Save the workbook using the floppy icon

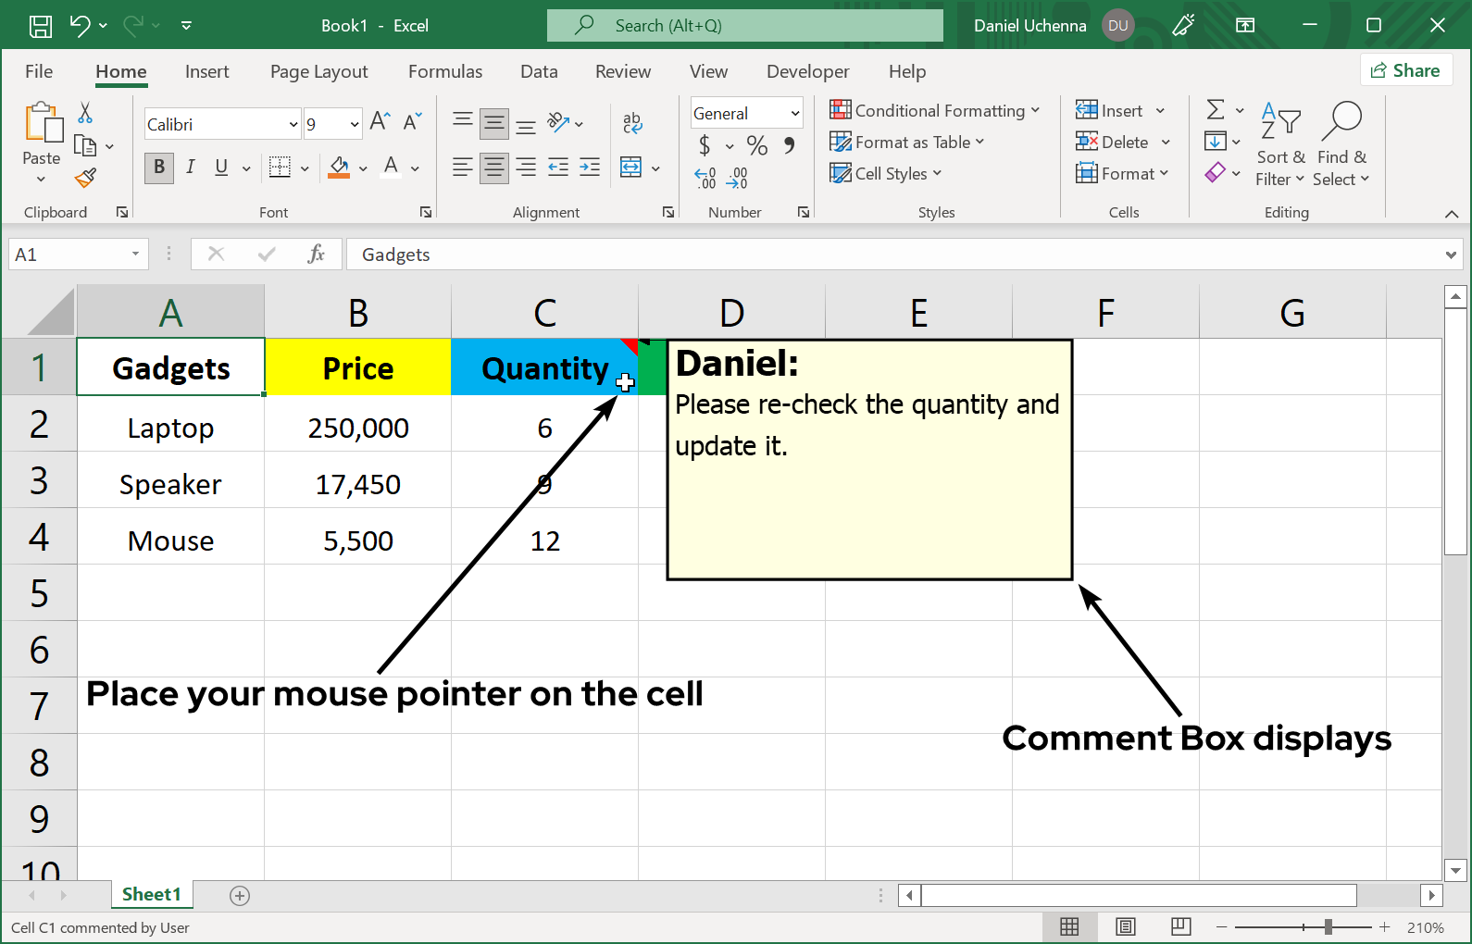click(x=41, y=26)
